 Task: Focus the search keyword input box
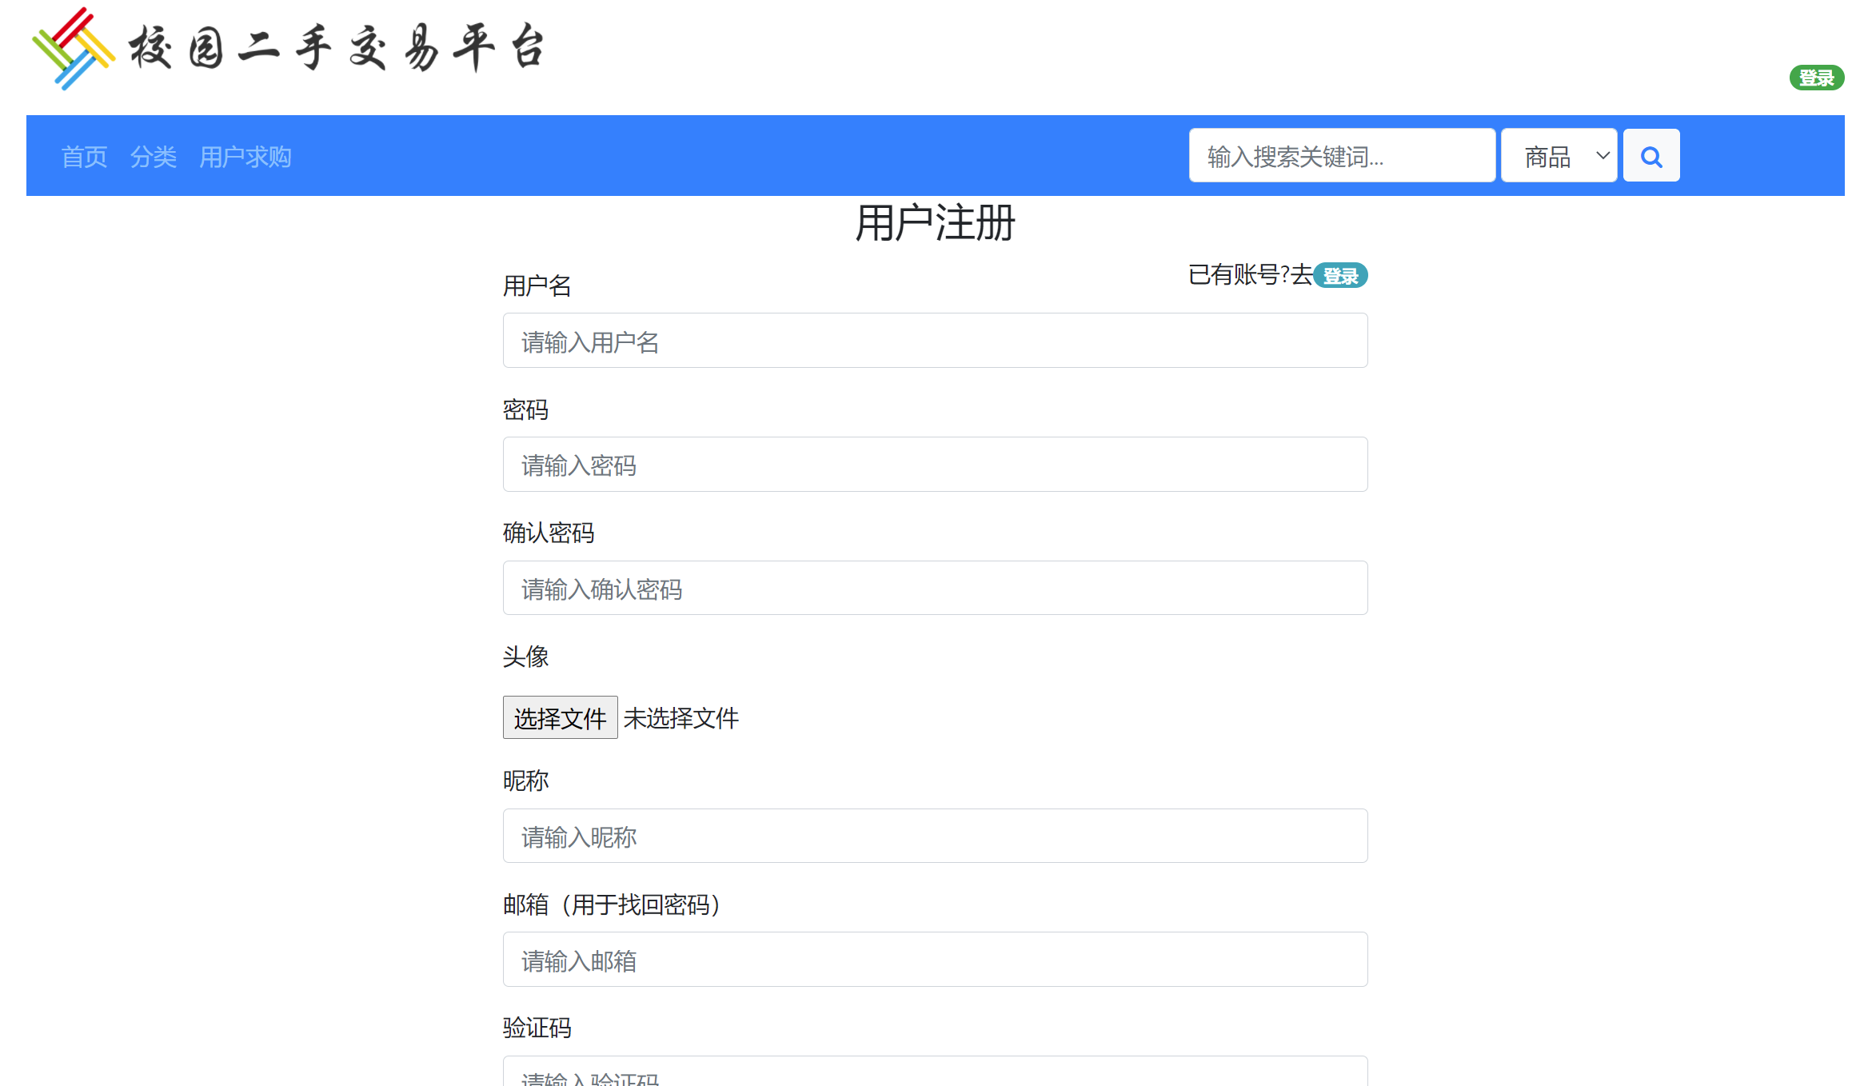click(x=1341, y=156)
